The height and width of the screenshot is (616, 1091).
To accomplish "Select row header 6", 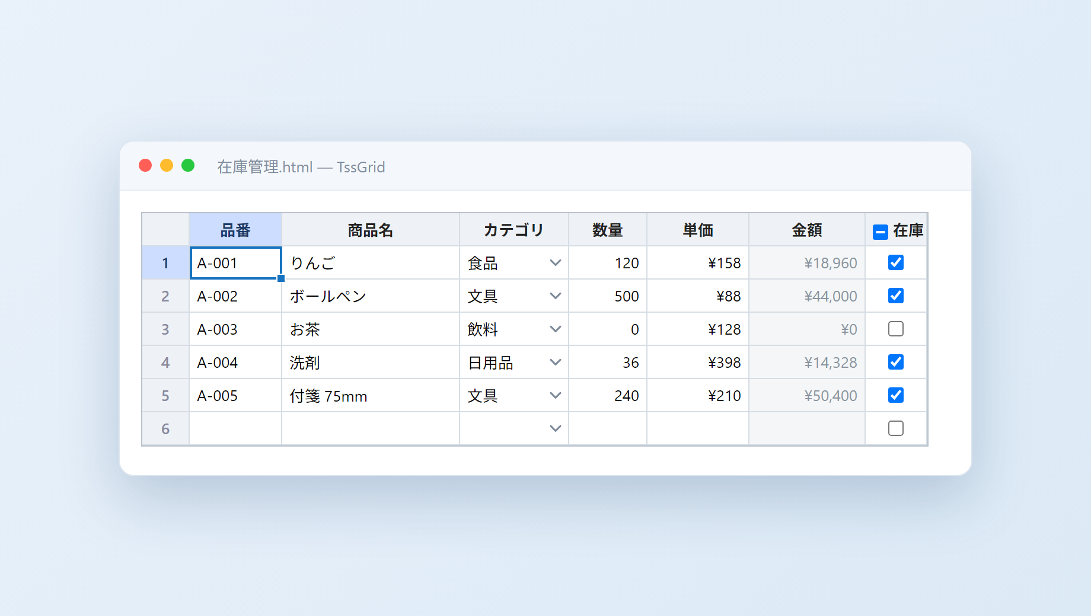I will coord(165,429).
